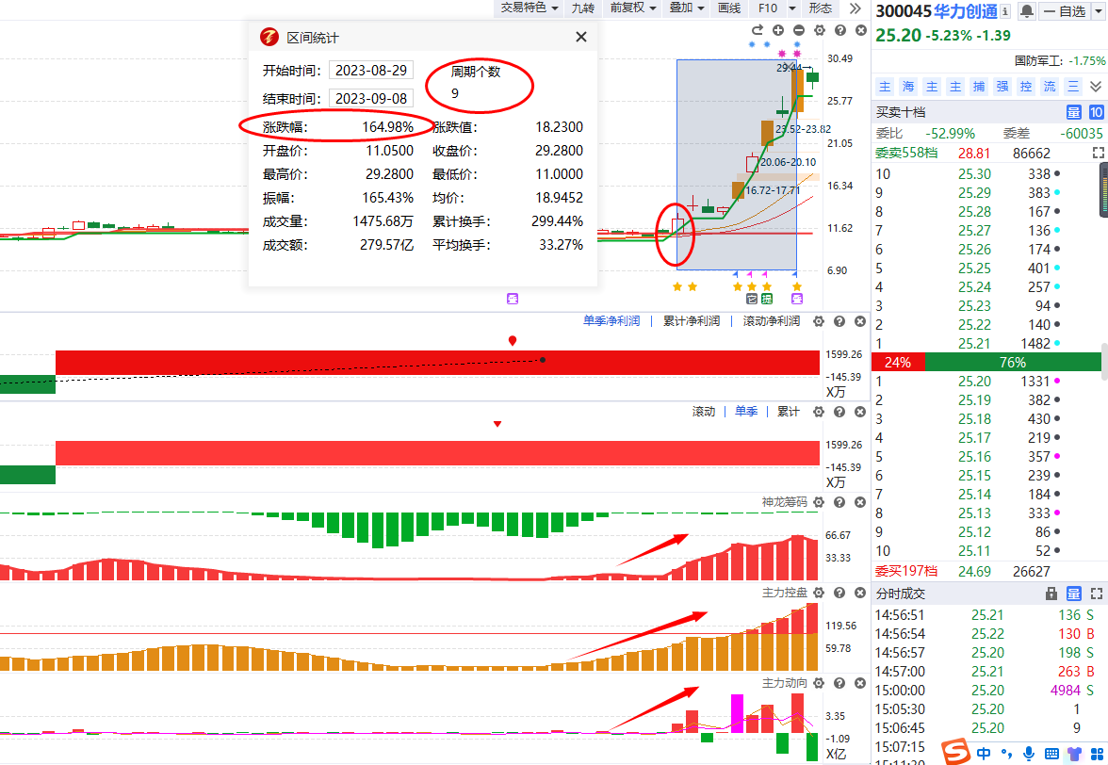Switch to 累计净利润 view

coord(692,320)
